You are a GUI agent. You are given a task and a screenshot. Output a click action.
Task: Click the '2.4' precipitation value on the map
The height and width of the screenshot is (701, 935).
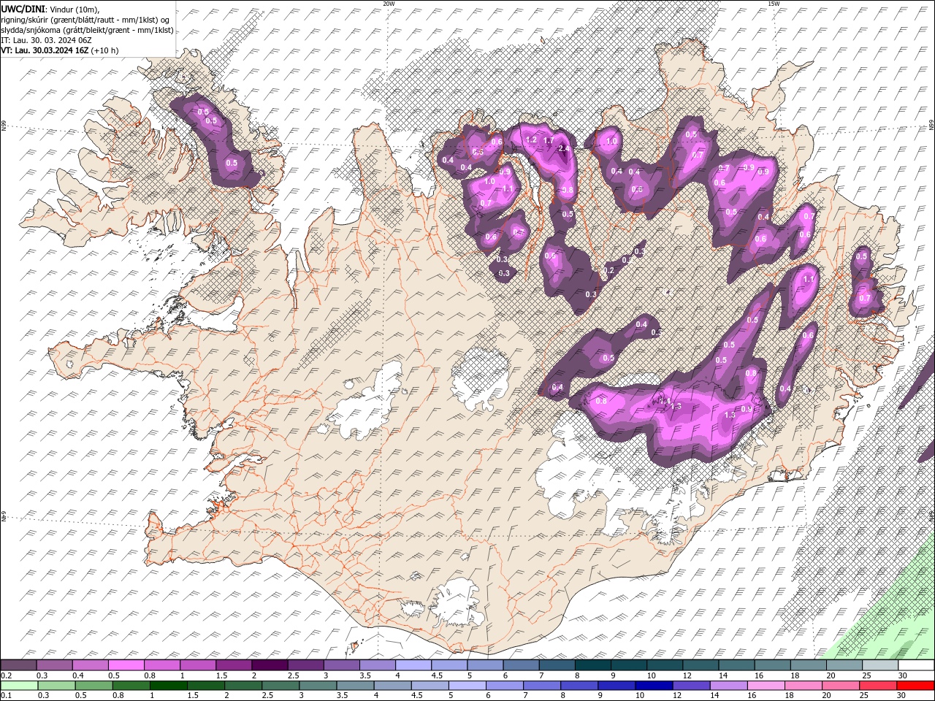(x=563, y=148)
